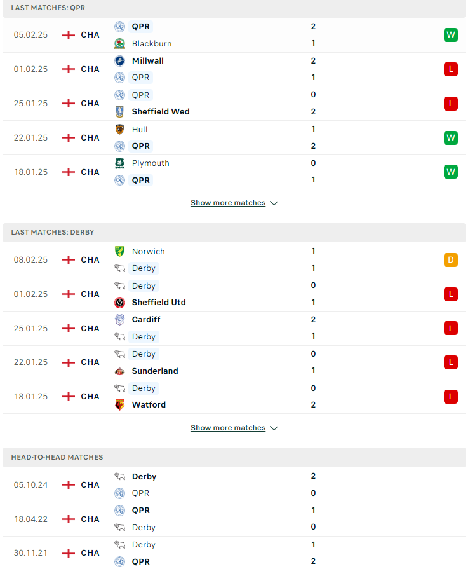Expand Show more matches under Derby
This screenshot has height=569, width=470.
pyautogui.click(x=228, y=428)
